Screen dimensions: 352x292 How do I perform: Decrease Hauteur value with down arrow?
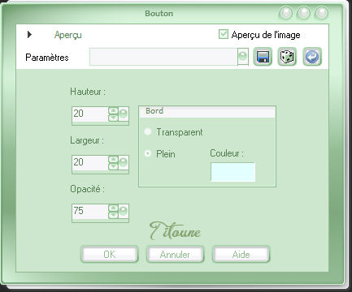point(113,118)
